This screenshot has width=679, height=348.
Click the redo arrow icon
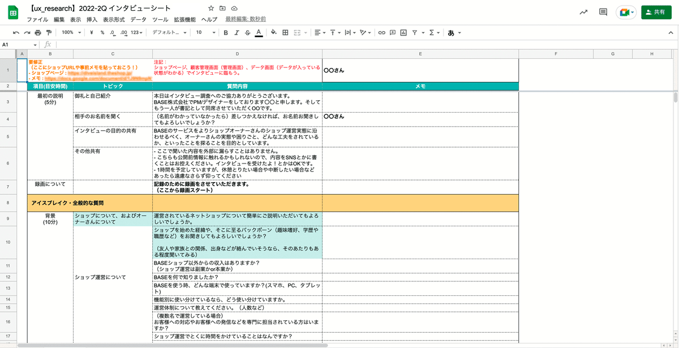tap(27, 33)
